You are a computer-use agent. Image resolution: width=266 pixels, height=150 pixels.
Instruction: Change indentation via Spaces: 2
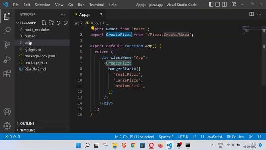coord(166,137)
